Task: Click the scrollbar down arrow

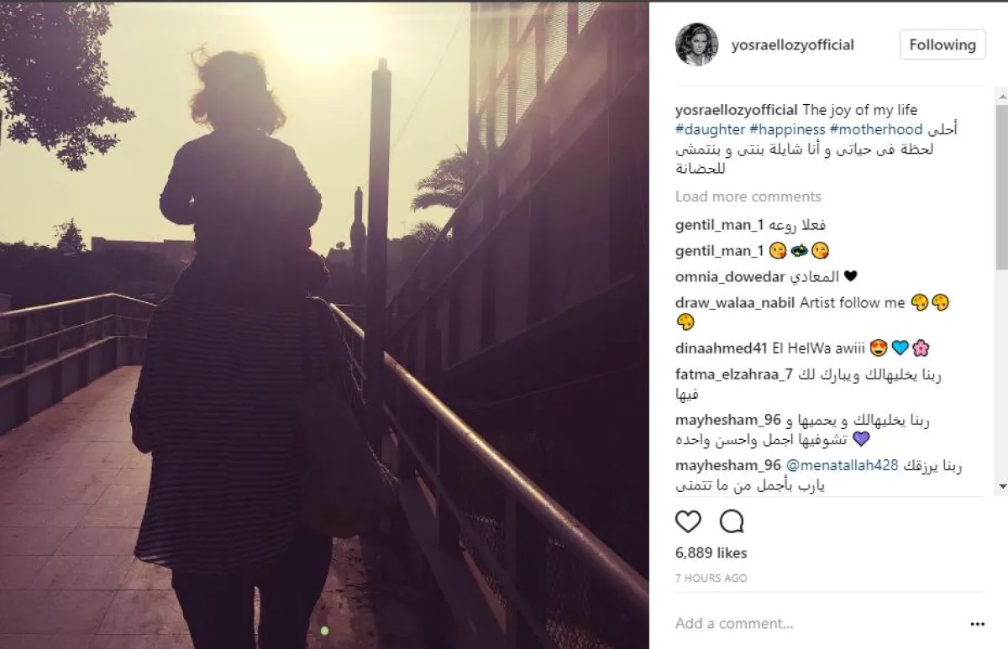Action: [1001, 486]
